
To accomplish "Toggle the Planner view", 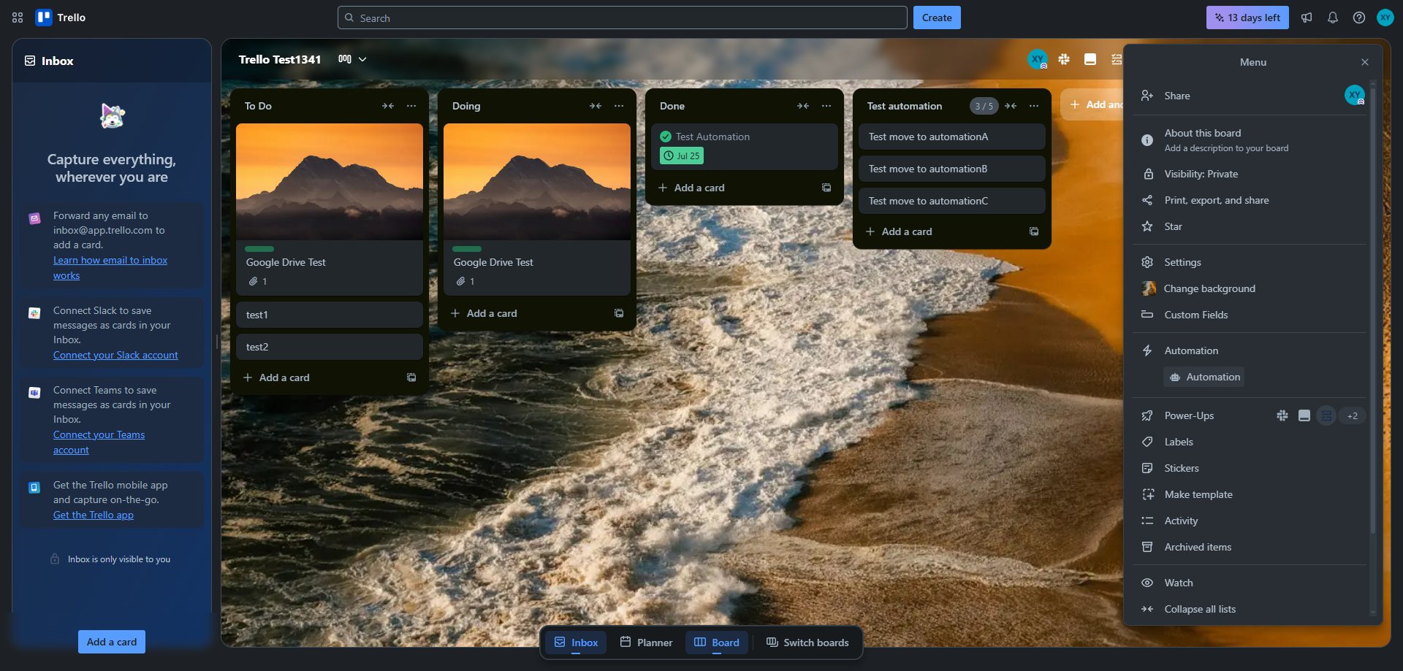I will 646,643.
